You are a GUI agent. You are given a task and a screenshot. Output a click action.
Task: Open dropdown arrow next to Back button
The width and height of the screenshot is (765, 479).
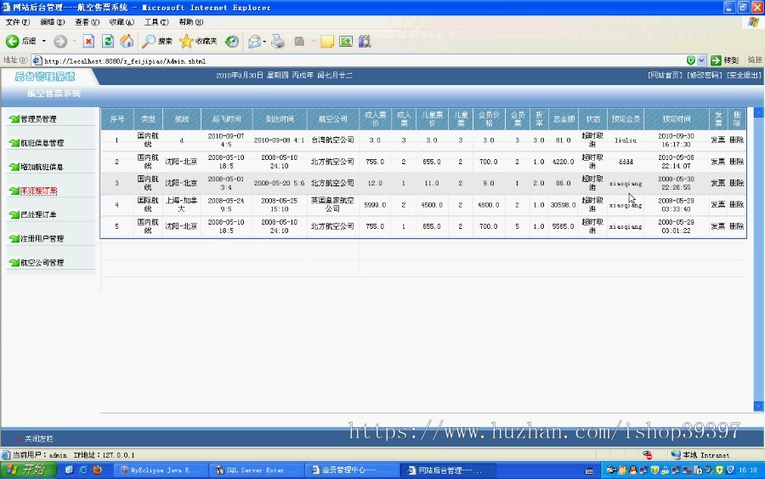coord(44,42)
